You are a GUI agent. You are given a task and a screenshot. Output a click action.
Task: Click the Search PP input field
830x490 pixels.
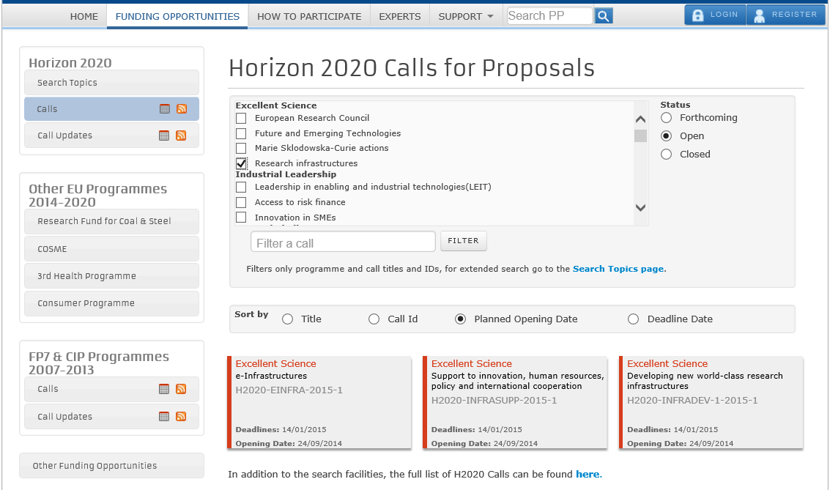(549, 16)
